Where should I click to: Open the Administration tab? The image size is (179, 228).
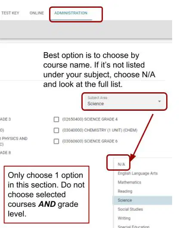71,13
